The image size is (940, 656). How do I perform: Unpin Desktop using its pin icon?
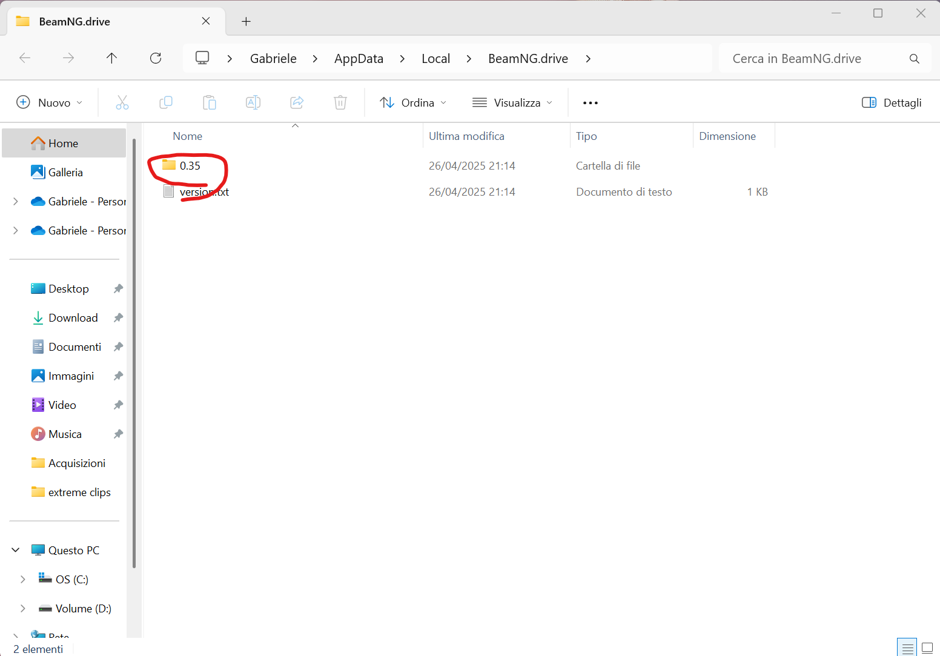click(x=118, y=289)
